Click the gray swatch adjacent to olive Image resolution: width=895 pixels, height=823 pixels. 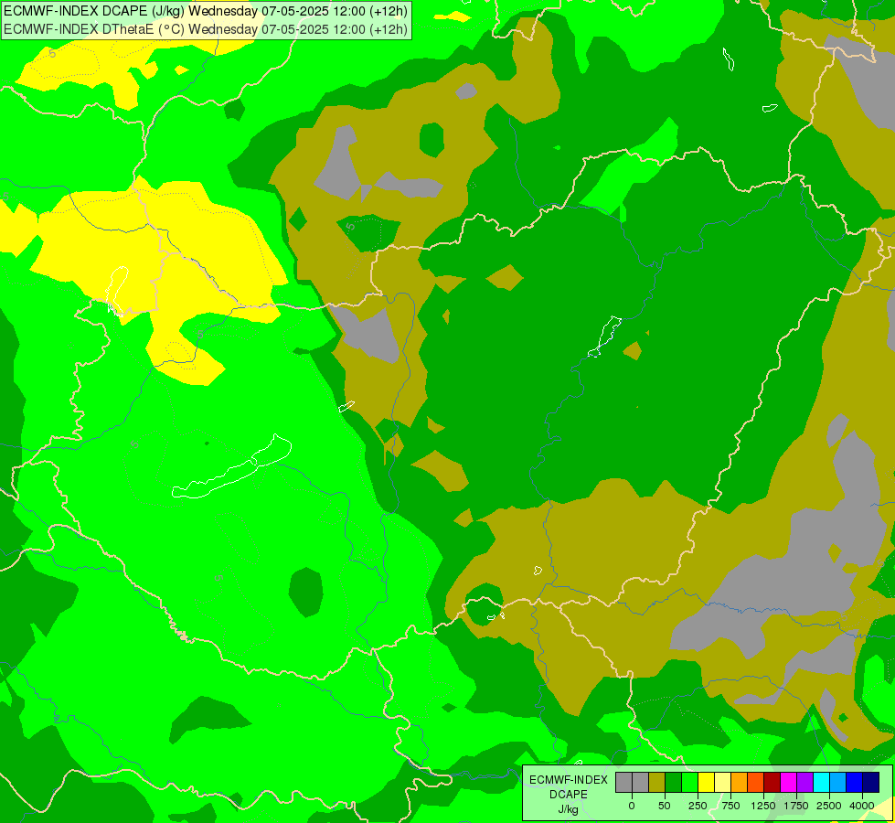tap(641, 782)
